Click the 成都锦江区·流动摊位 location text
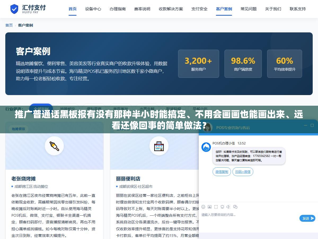This screenshot has height=239, width=318. tap(31, 186)
